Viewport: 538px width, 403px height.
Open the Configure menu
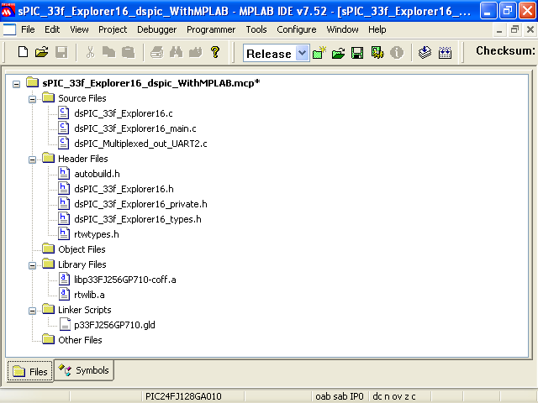[x=297, y=30]
